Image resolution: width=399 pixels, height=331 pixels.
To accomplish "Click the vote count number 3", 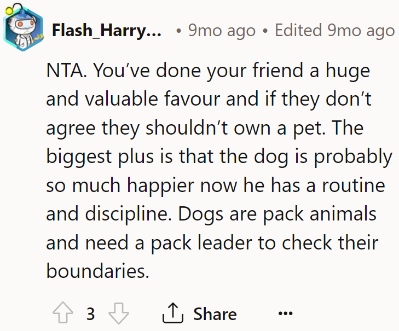I will tap(91, 313).
